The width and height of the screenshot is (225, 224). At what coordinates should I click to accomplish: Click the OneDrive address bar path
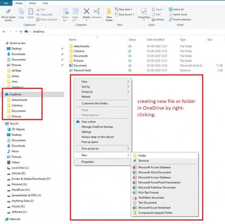pos(39,32)
